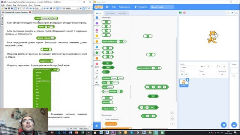Viewport: 240px width, 135px height.
Task: Enter full screen stage mode
Action: coord(236,13)
